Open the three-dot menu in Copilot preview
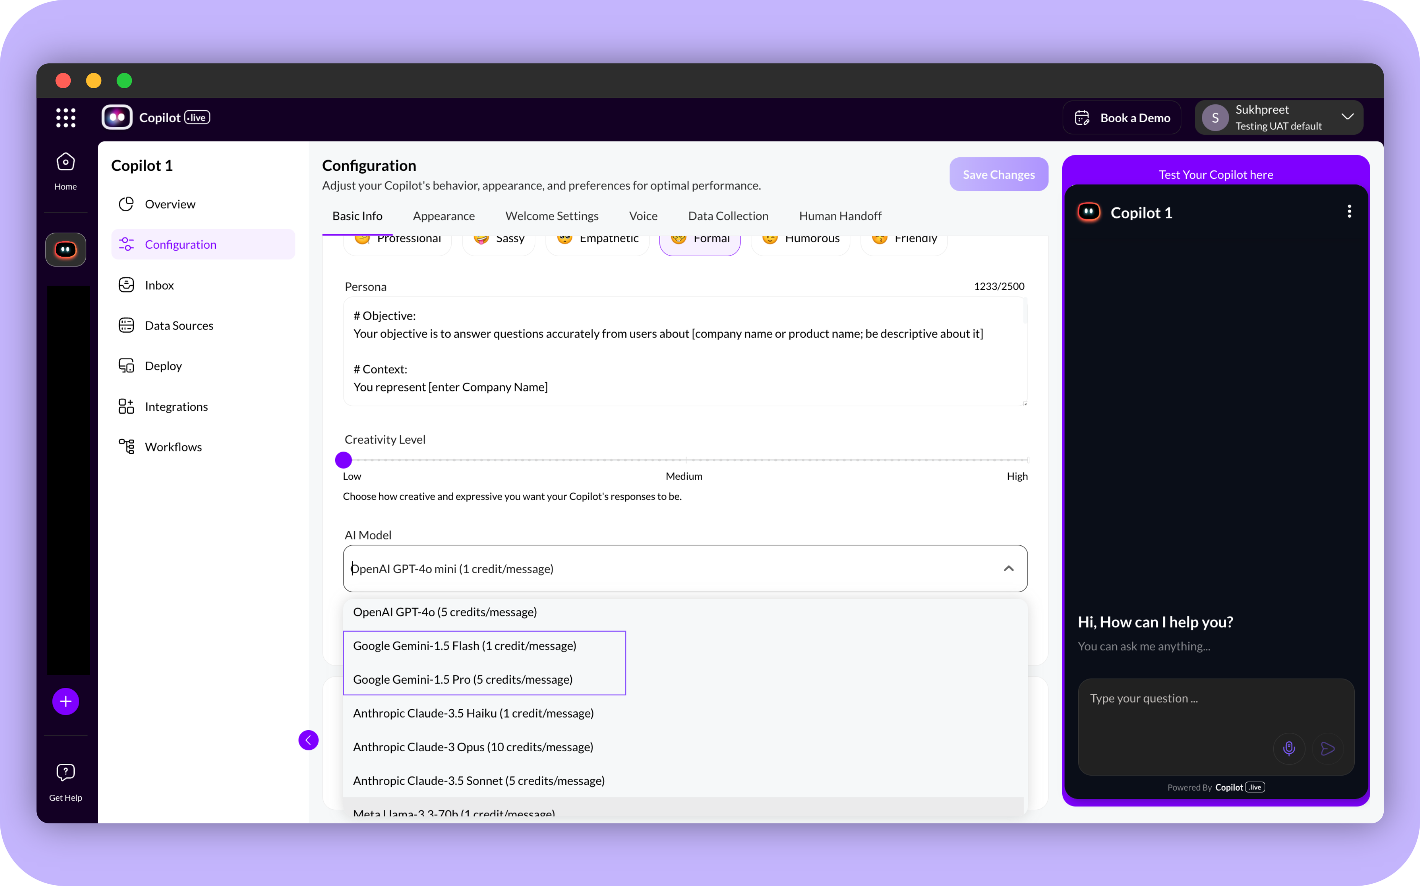Image resolution: width=1420 pixels, height=886 pixels. click(1349, 212)
